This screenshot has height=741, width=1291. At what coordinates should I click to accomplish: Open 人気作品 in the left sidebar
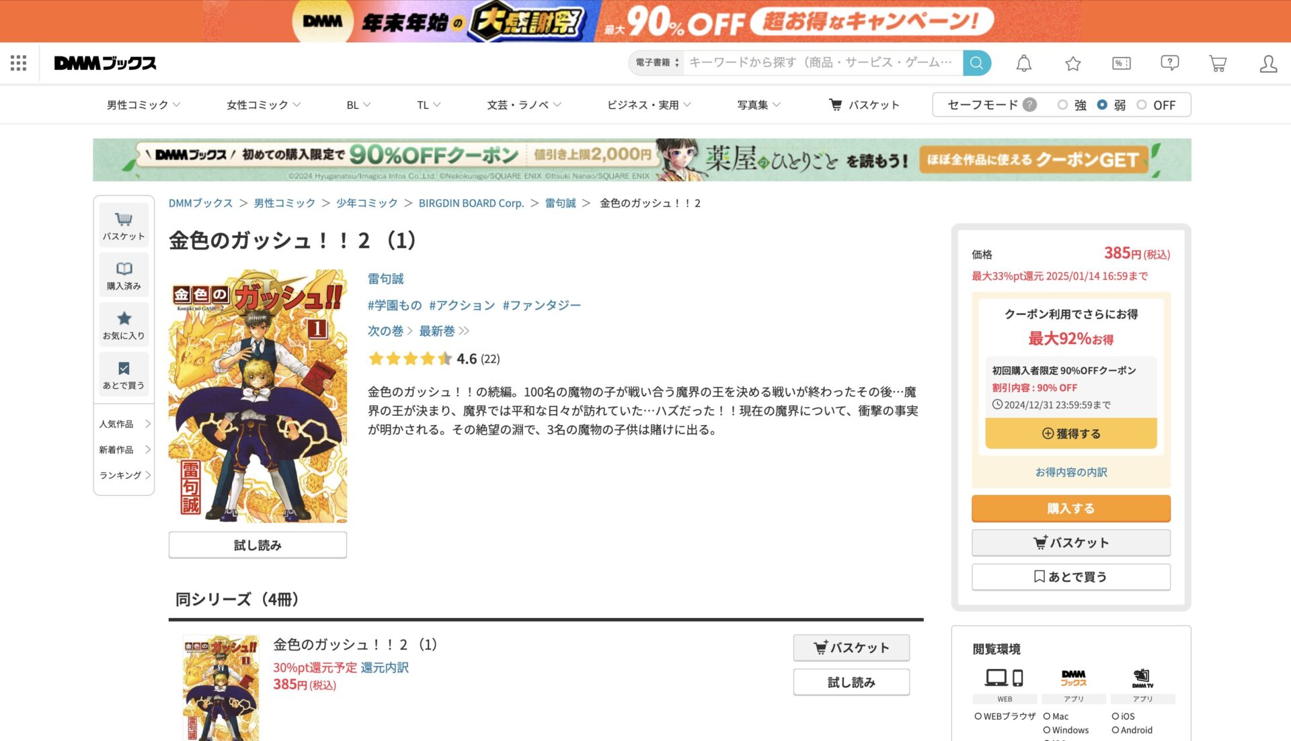coord(124,424)
